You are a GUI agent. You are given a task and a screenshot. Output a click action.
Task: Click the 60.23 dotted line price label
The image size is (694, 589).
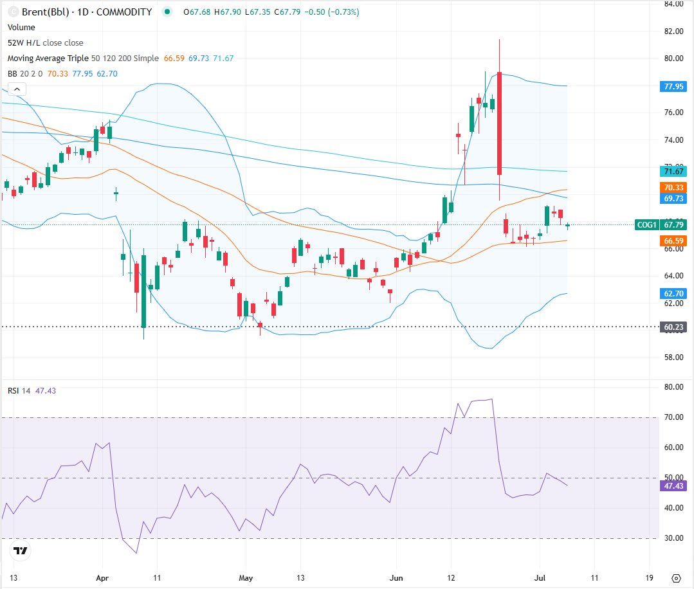(673, 327)
